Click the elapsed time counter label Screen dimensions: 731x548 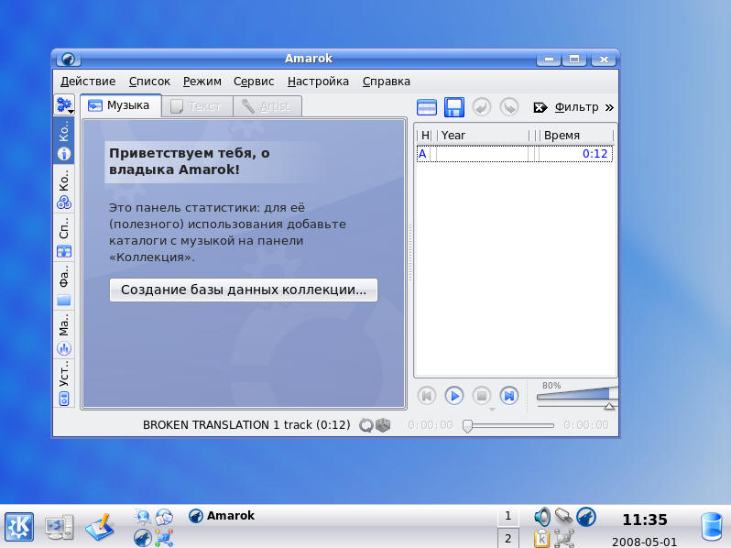click(x=430, y=425)
